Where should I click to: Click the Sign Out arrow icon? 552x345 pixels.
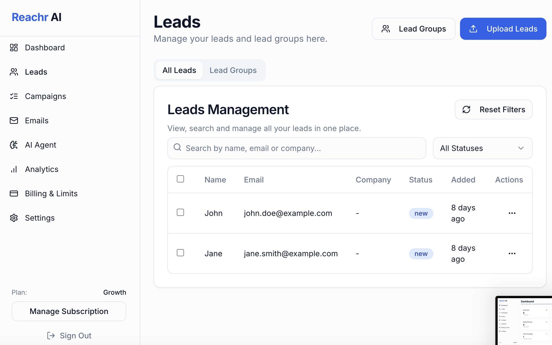[51, 336]
